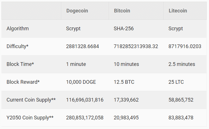Click Litecoin difficulty value 8717916.0203
Screen dimensions: 209x129
[185, 46]
